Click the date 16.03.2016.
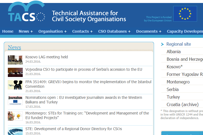This screenshot has width=203, height=135. pyautogui.click(x=33, y=122)
